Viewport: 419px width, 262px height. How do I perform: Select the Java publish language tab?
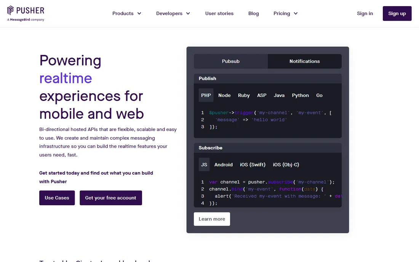[x=279, y=95]
